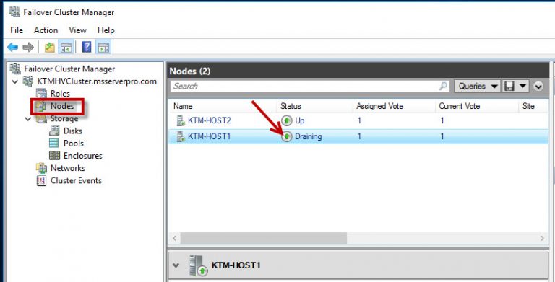The width and height of the screenshot is (555, 282).
Task: Click the Nodes (2) panel heading
Action: coord(190,71)
